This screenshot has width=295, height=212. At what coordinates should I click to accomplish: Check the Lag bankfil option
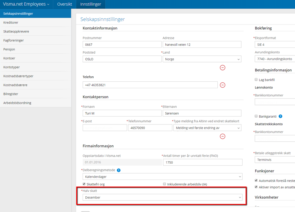[256, 80]
